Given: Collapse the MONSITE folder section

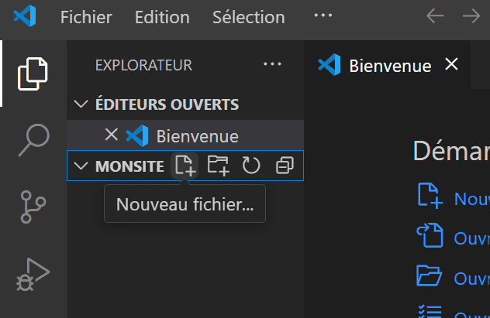Looking at the screenshot, I should [x=81, y=166].
